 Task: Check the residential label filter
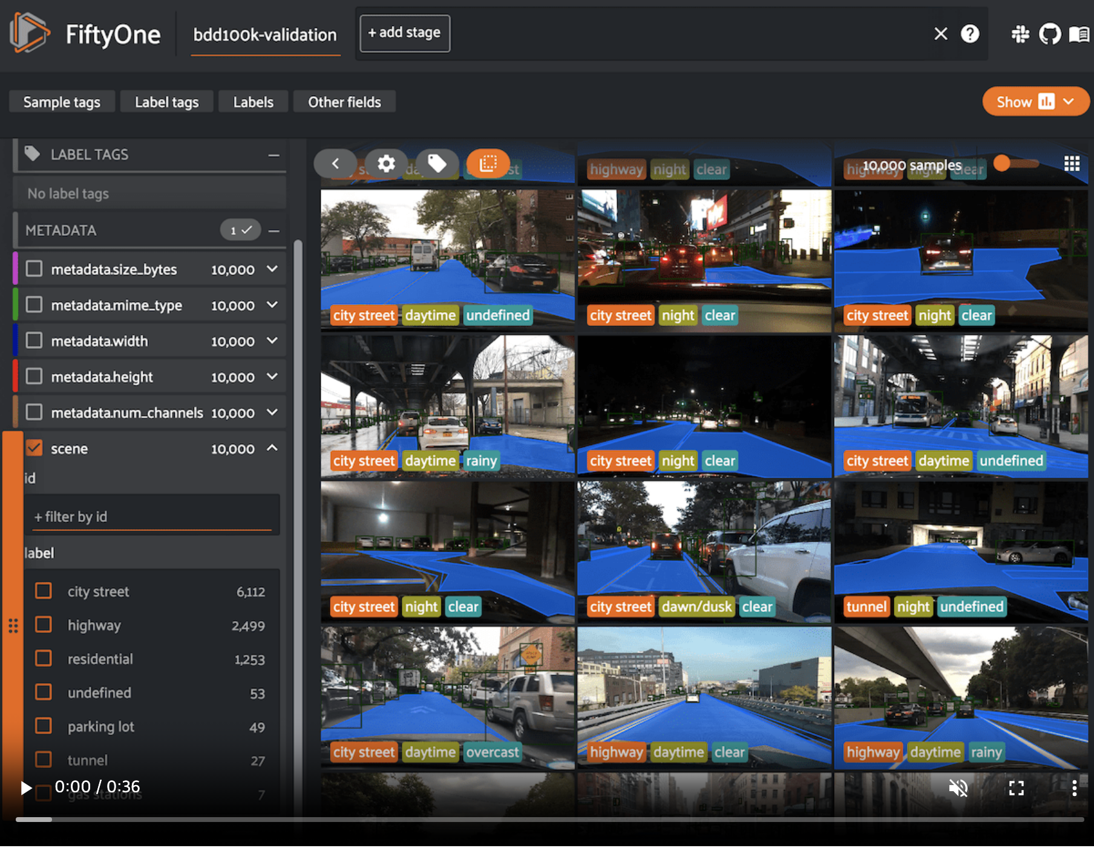pos(43,658)
